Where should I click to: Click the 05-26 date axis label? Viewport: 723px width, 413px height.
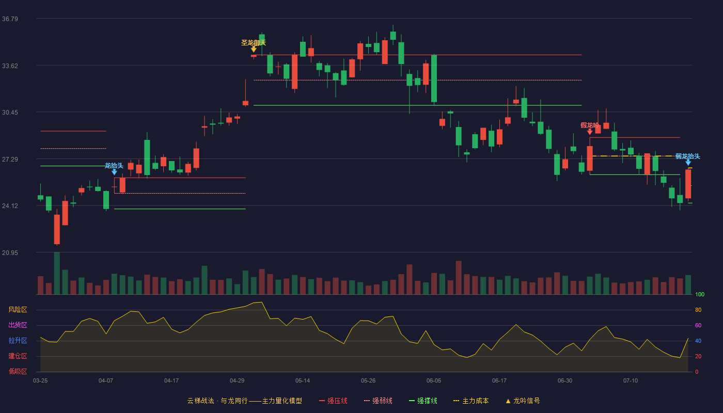pos(368,380)
